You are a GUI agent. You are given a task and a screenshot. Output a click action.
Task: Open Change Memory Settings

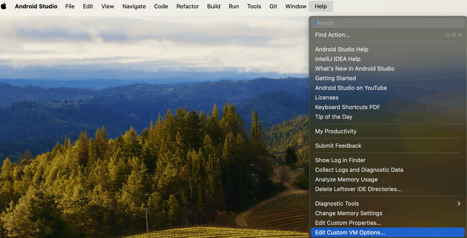click(388, 213)
